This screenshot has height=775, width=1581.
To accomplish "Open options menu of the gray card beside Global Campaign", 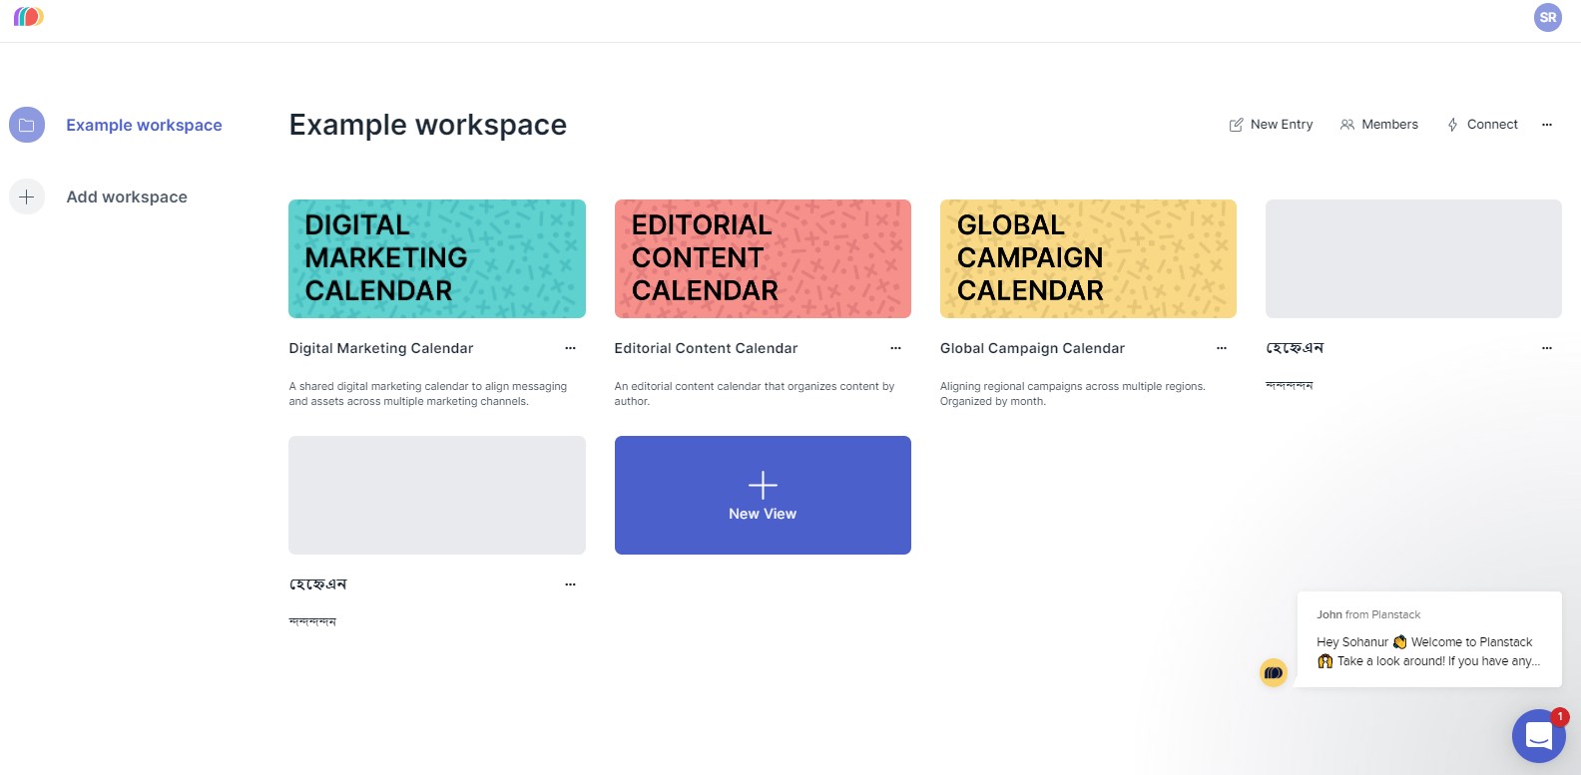I will [x=1547, y=348].
